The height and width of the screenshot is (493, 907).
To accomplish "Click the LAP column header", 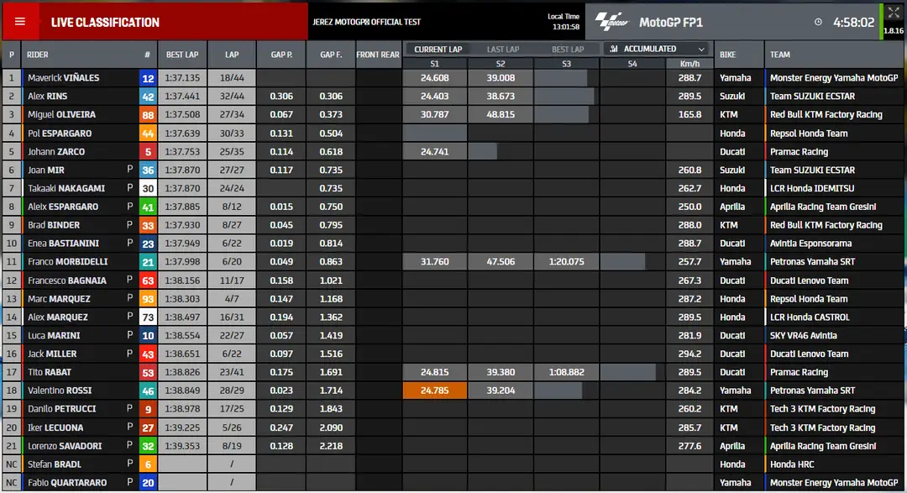I will point(232,55).
